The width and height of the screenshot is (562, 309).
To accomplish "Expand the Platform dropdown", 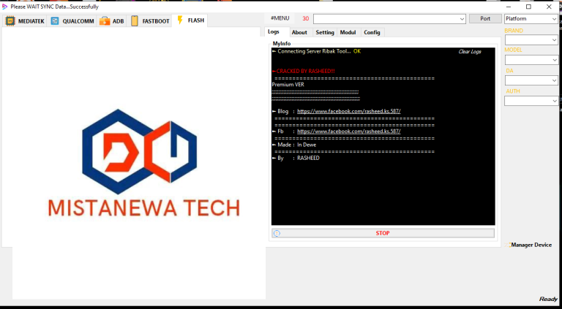I will click(531, 18).
